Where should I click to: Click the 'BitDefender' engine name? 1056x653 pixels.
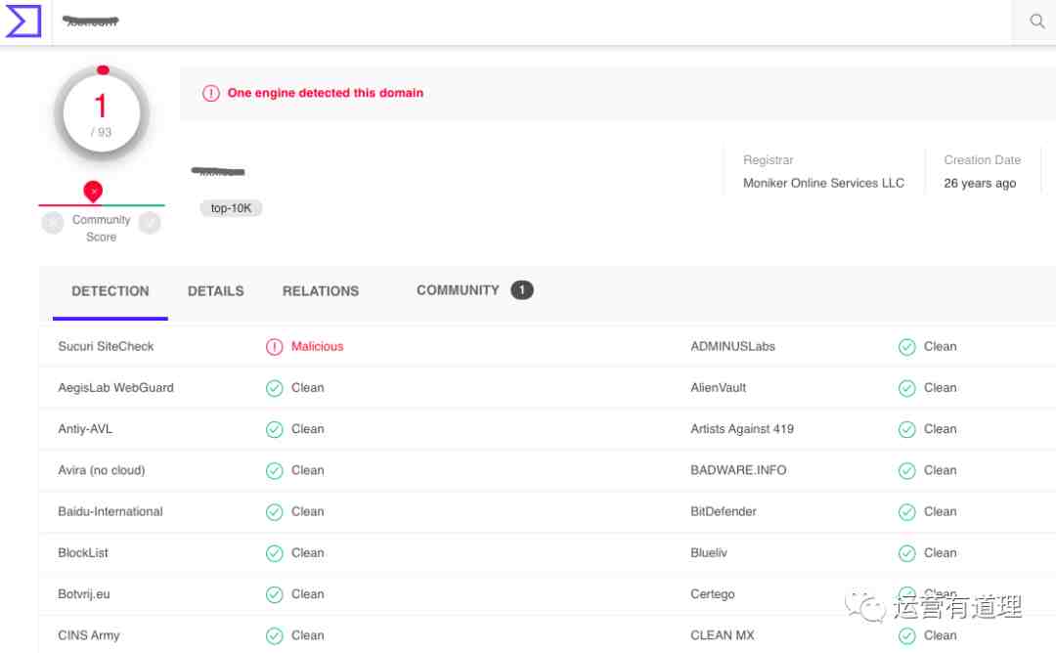pos(724,511)
